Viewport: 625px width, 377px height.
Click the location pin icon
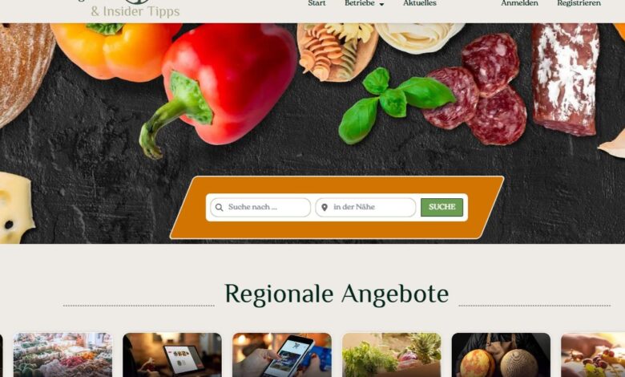pyautogui.click(x=325, y=208)
